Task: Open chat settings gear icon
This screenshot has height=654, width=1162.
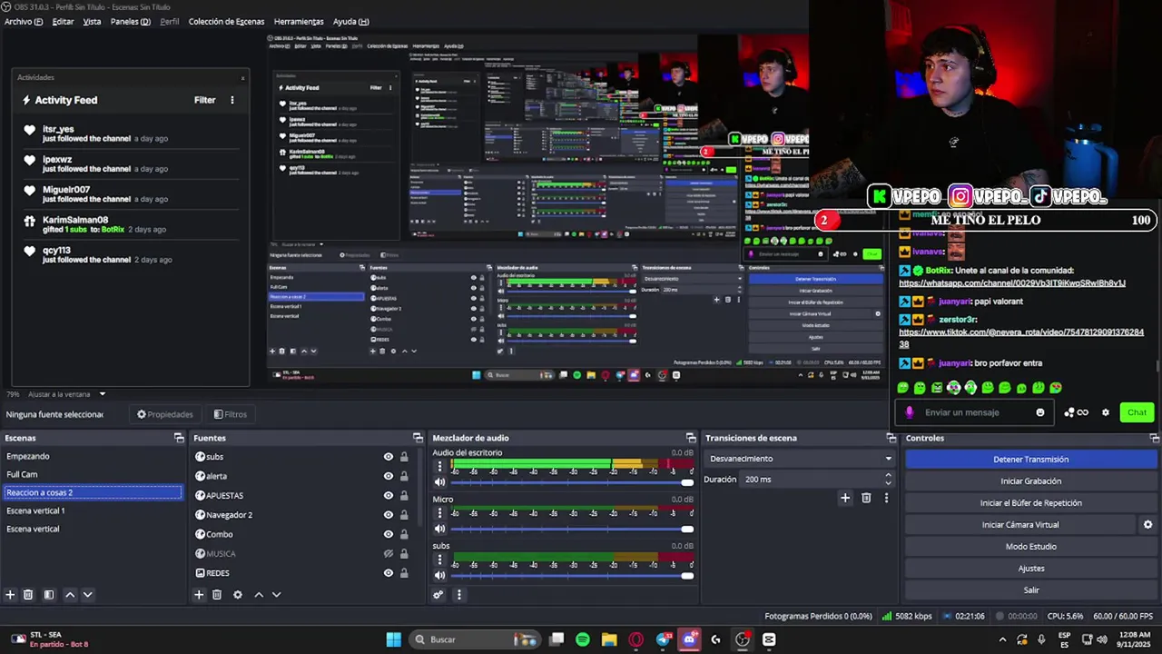Action: click(1105, 412)
